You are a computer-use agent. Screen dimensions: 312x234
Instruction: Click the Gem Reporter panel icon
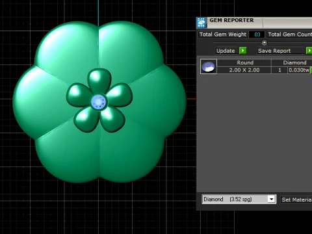pos(201,23)
